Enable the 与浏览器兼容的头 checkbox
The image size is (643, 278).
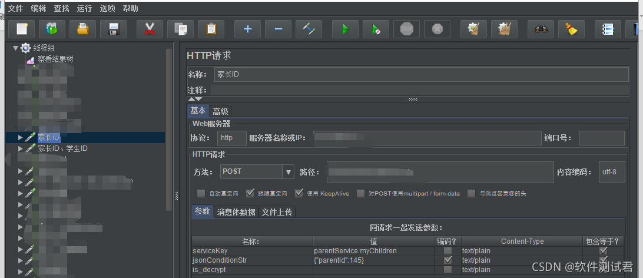click(x=472, y=193)
